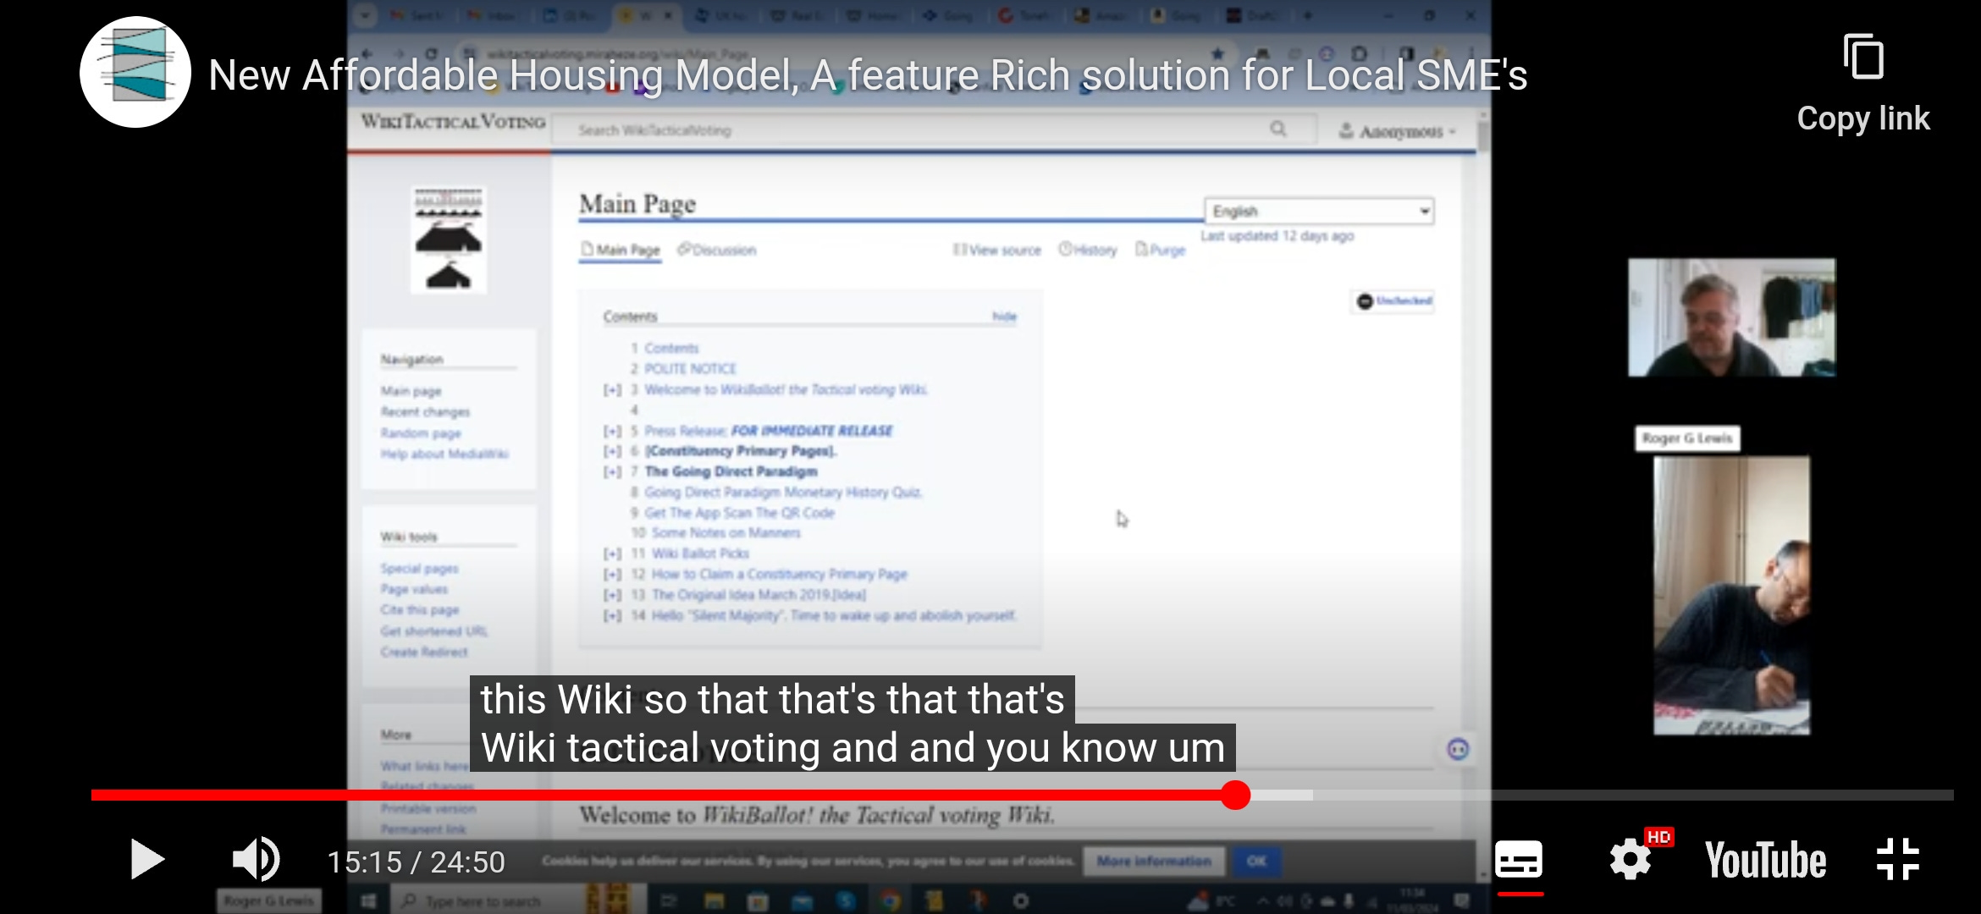Click the wiki sidebar logo image

(449, 239)
